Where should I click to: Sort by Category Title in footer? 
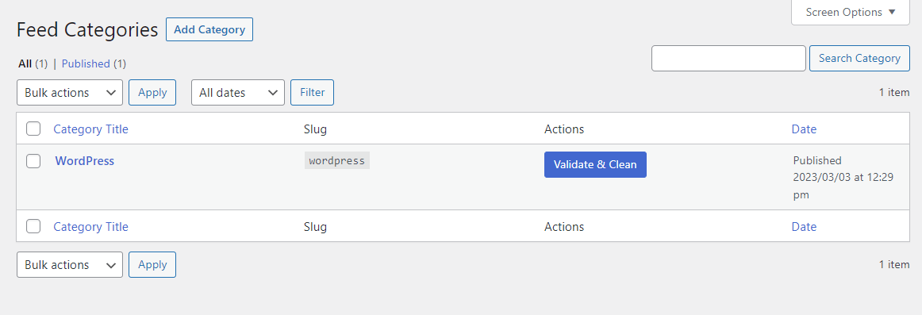pyautogui.click(x=90, y=227)
